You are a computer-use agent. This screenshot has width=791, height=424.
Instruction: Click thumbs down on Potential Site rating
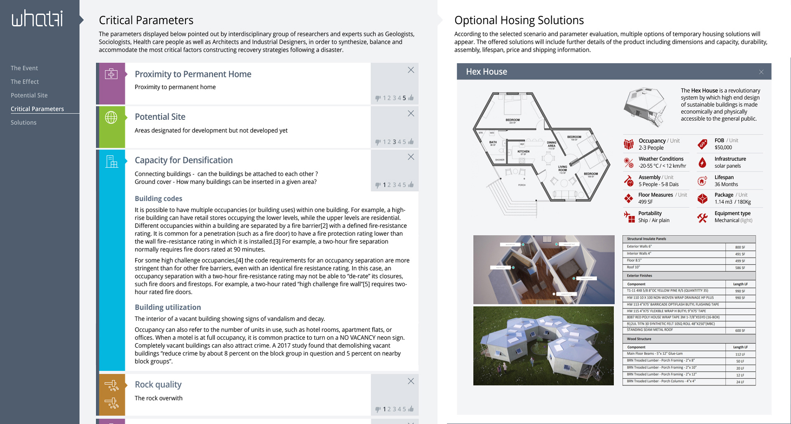[377, 142]
